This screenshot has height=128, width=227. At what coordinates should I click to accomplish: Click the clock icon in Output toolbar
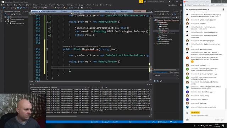click(x=89, y=87)
